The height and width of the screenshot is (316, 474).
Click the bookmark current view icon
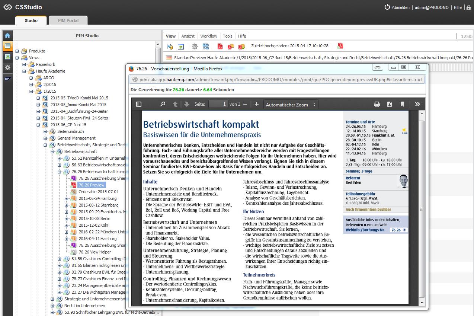pos(402,104)
